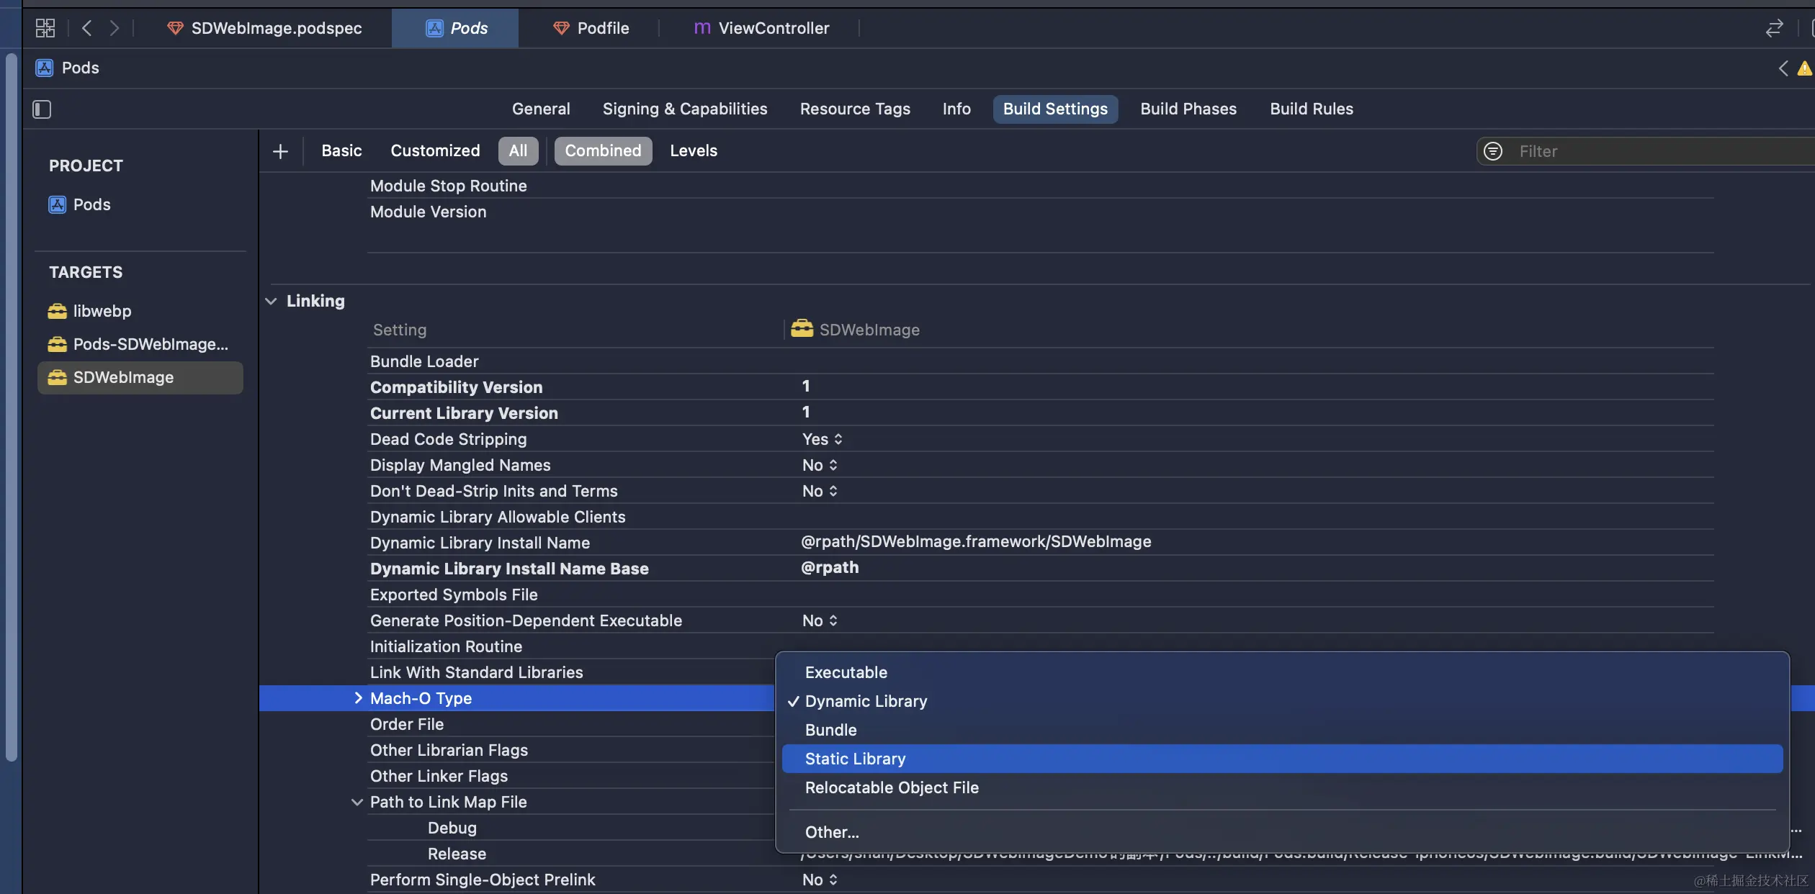This screenshot has height=894, width=1815.
Task: Click the plus add build setting icon
Action: tap(280, 151)
